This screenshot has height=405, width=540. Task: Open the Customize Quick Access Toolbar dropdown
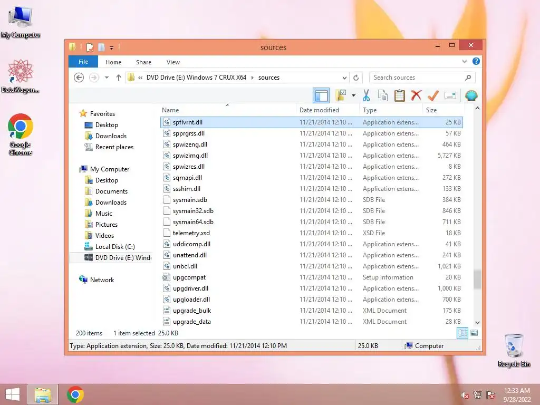112,47
